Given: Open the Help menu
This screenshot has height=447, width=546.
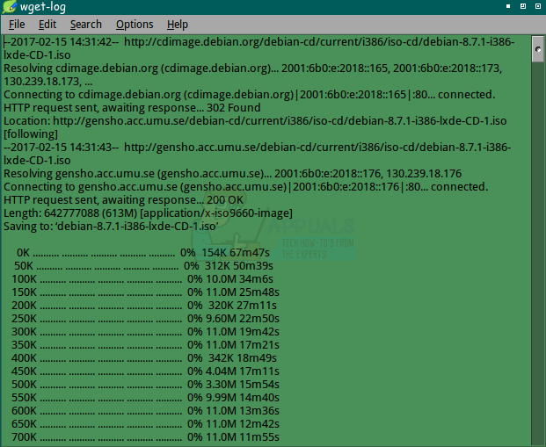Looking at the screenshot, I should 178,25.
